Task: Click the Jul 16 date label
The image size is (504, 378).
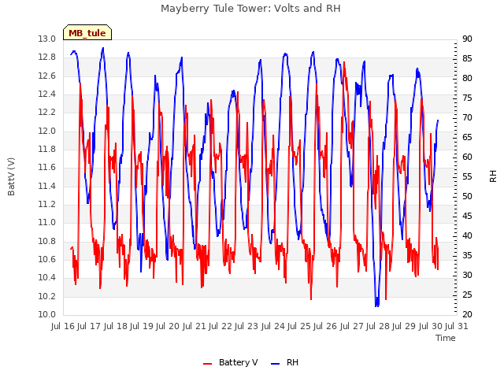Action: coord(63,326)
